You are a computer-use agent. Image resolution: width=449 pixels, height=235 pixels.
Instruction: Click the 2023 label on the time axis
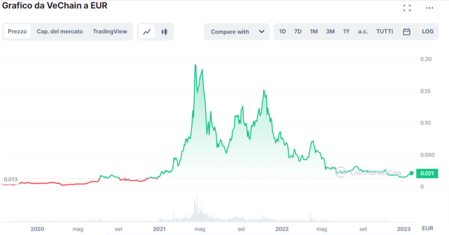(x=404, y=229)
